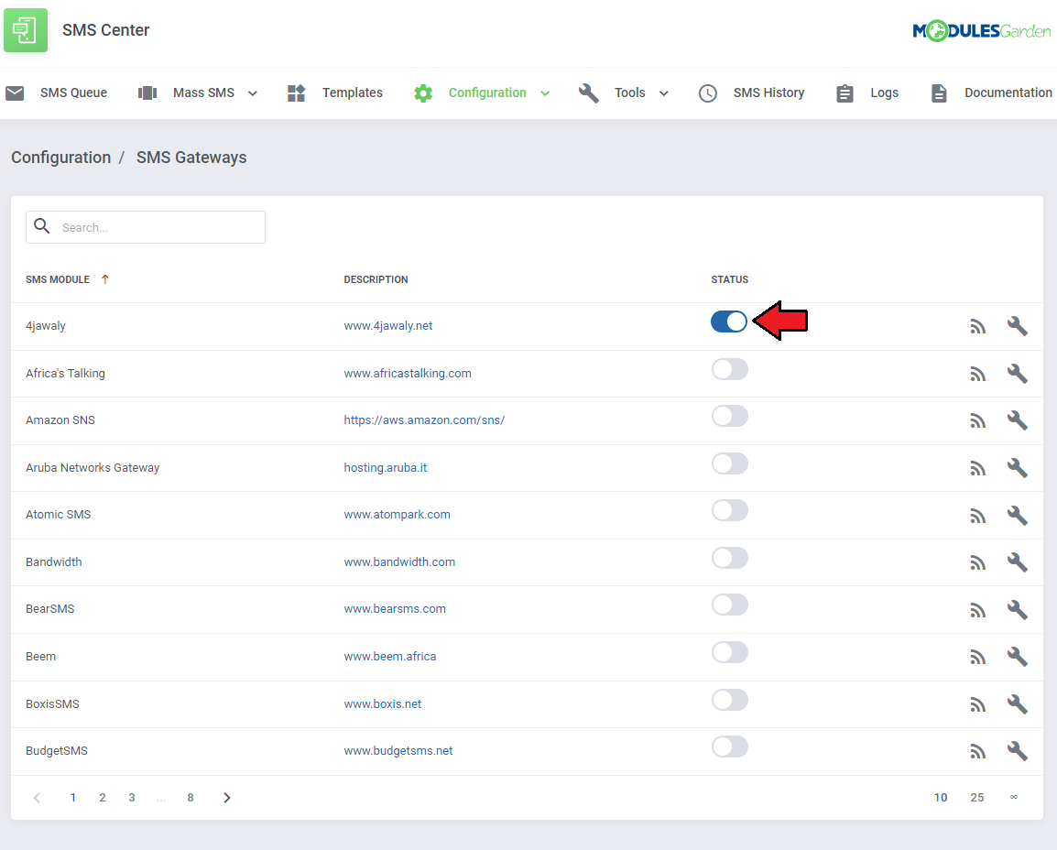Image resolution: width=1057 pixels, height=850 pixels.
Task: Click the ModulesGarden logo
Action: tap(981, 31)
